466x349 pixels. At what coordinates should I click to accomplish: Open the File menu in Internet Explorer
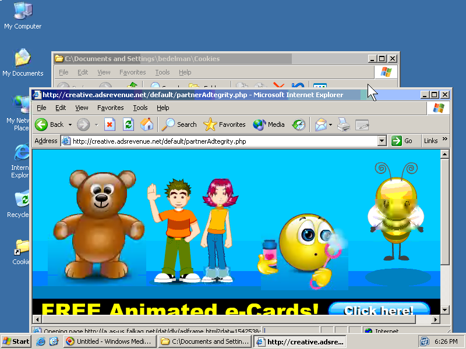coord(41,108)
